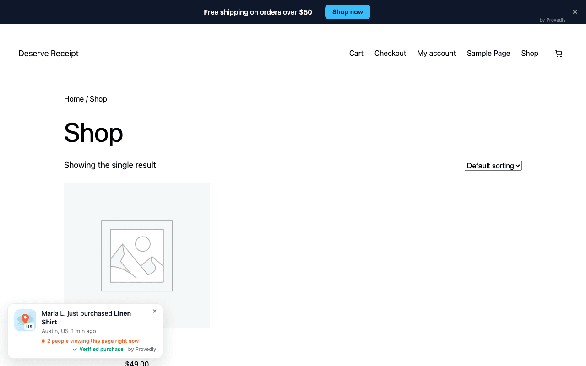Click the Shop now button
586x366 pixels.
347,12
